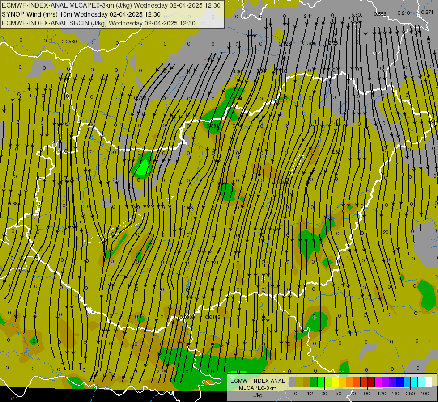Click the white swatch ending the scale
Image resolution: width=438 pixels, height=402 pixels.
point(429,382)
